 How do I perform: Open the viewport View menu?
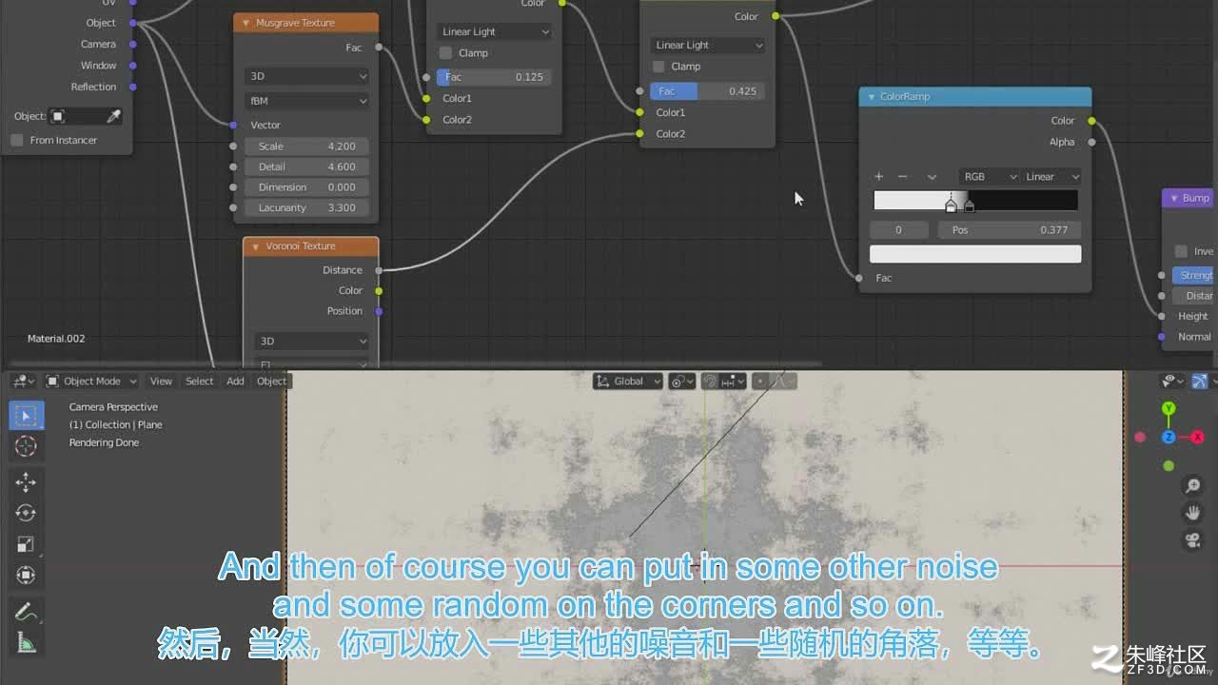click(161, 381)
